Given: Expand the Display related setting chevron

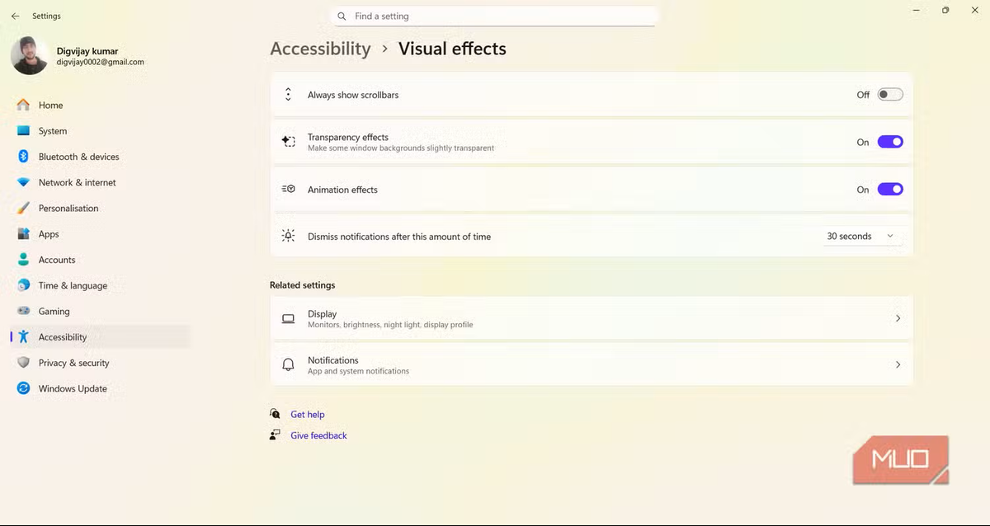Looking at the screenshot, I should [898, 318].
